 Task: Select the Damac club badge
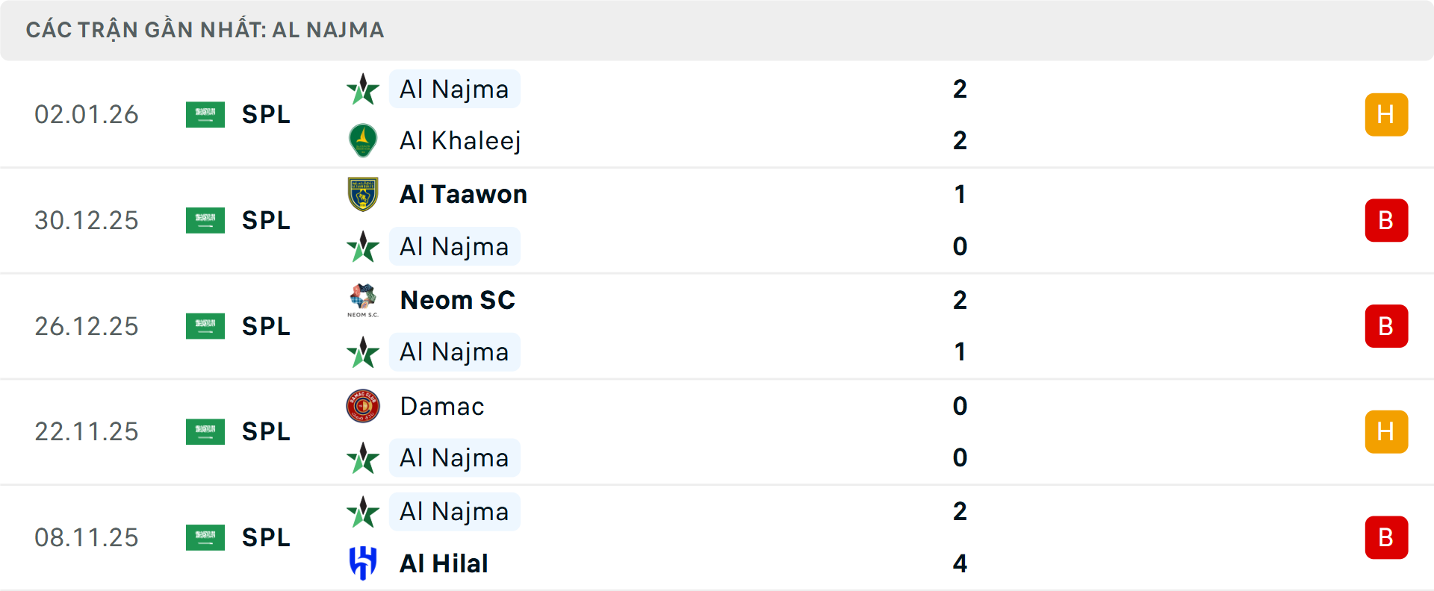click(363, 407)
